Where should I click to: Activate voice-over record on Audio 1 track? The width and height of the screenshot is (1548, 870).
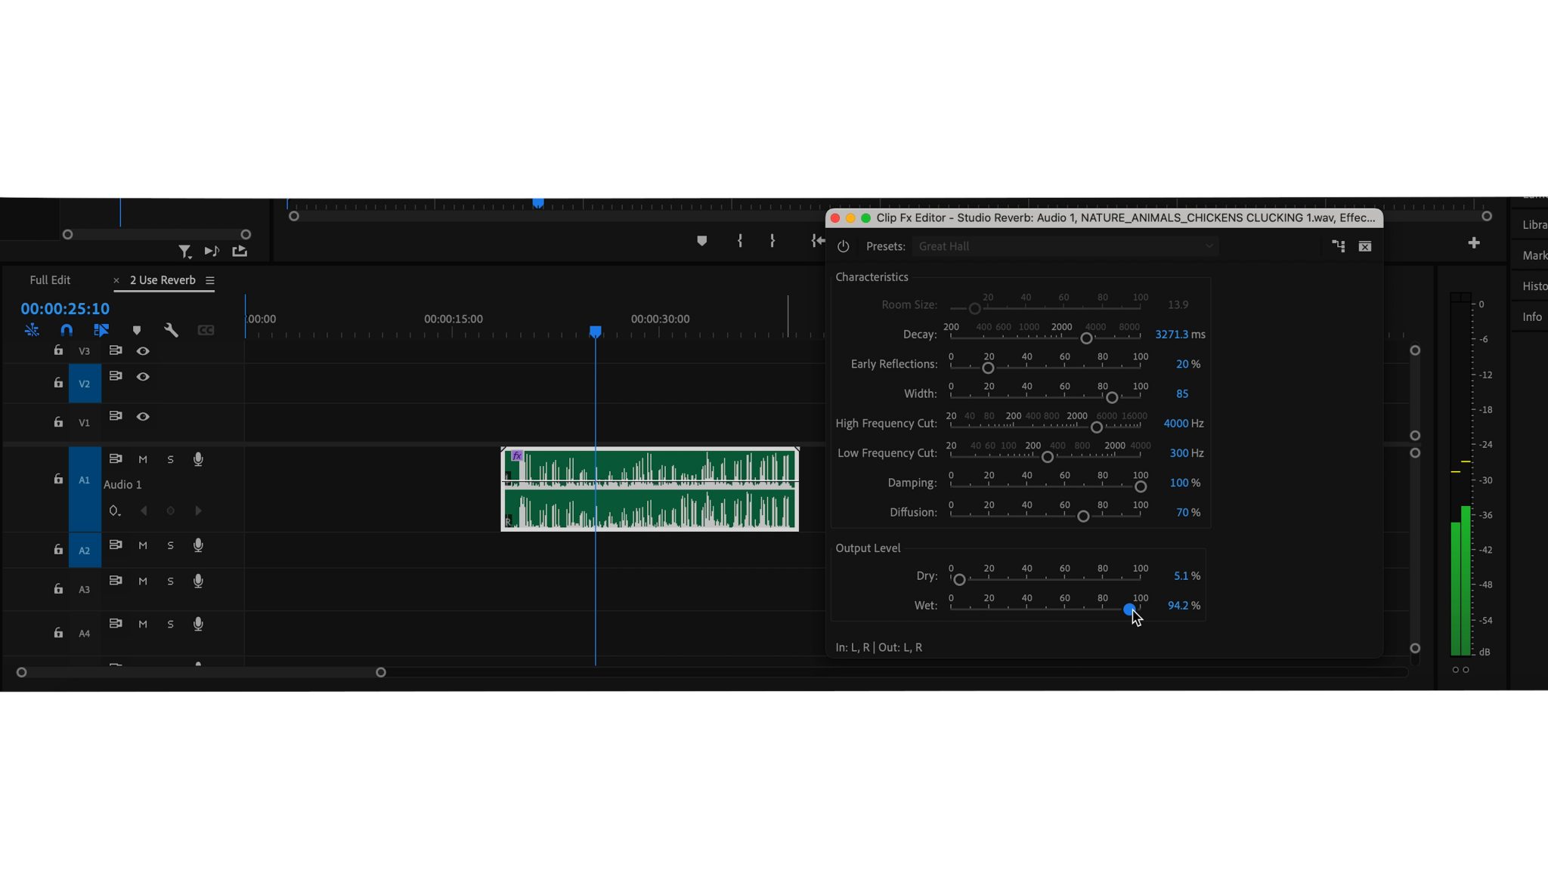[x=198, y=458]
